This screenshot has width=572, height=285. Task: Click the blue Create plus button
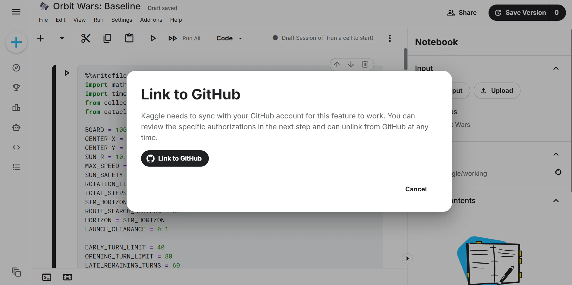tap(16, 42)
